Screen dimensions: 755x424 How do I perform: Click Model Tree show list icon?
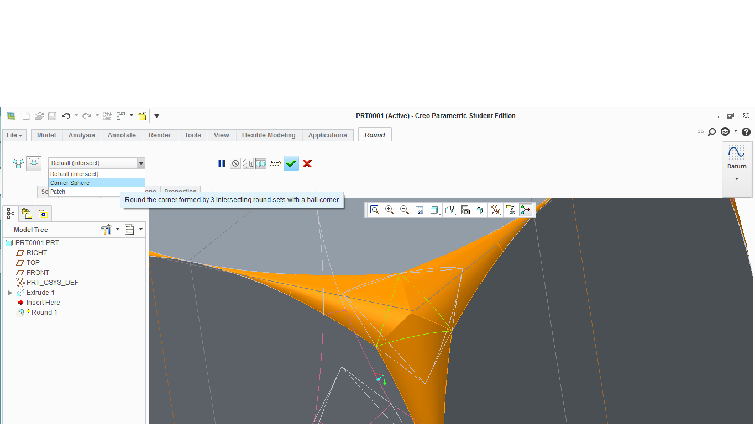tap(130, 230)
